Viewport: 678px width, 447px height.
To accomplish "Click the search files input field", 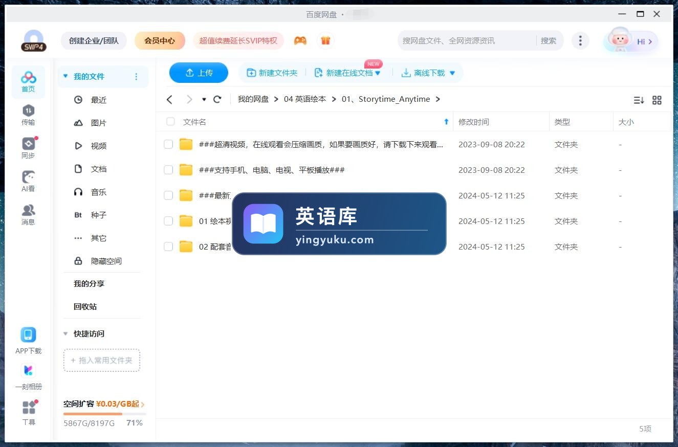I will tap(468, 40).
